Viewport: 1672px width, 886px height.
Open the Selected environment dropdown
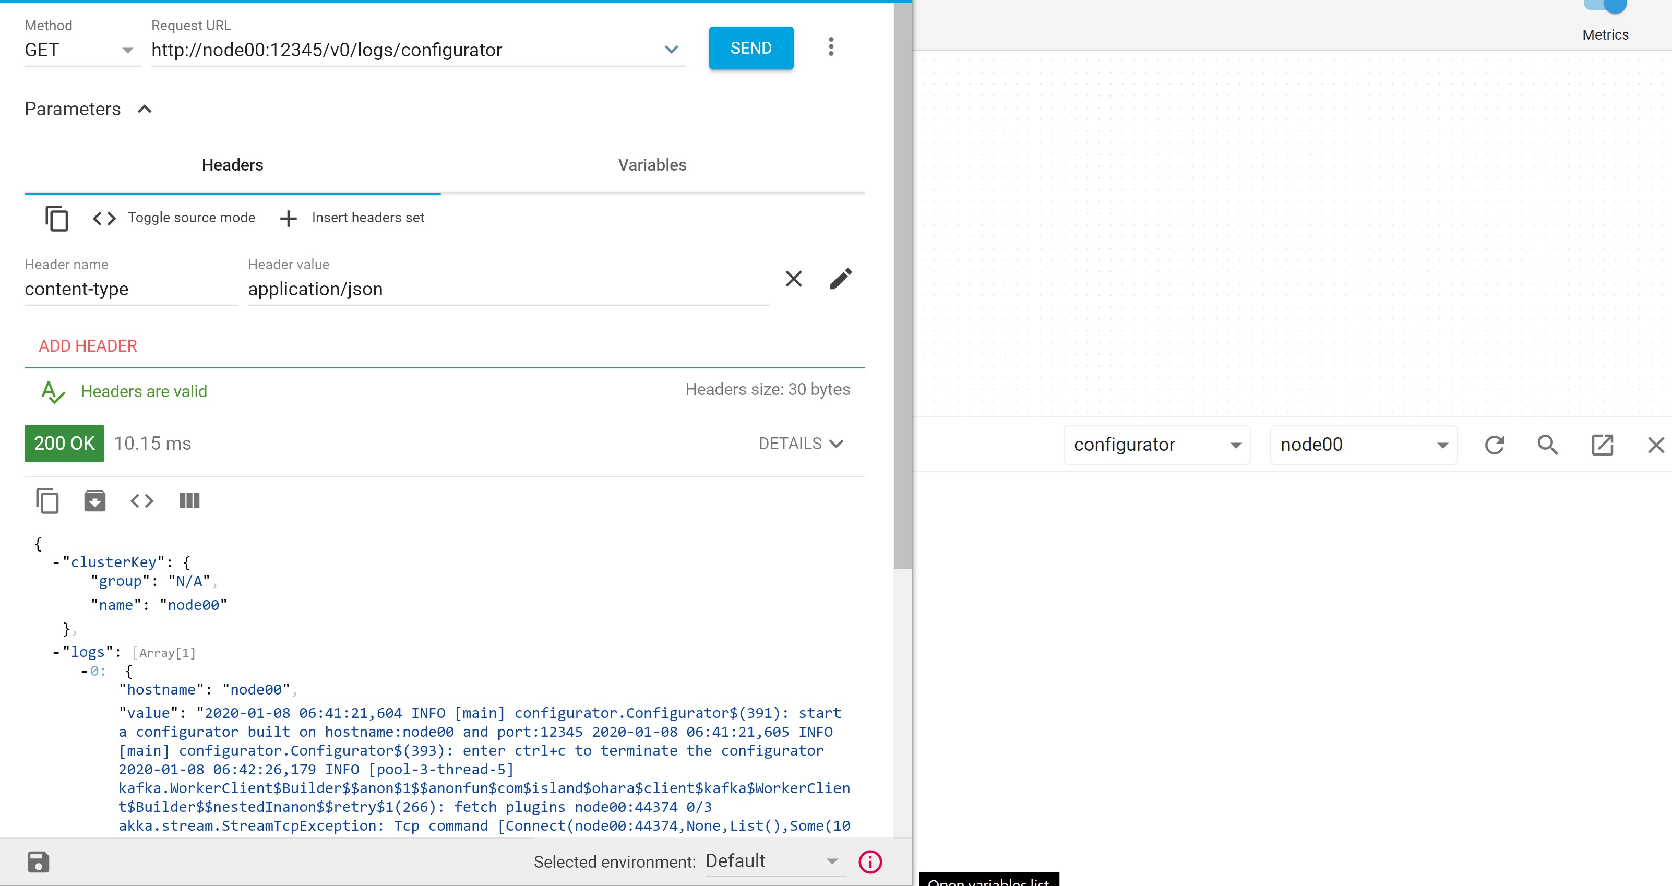click(x=775, y=861)
